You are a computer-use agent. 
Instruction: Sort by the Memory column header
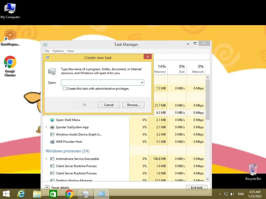[160, 69]
